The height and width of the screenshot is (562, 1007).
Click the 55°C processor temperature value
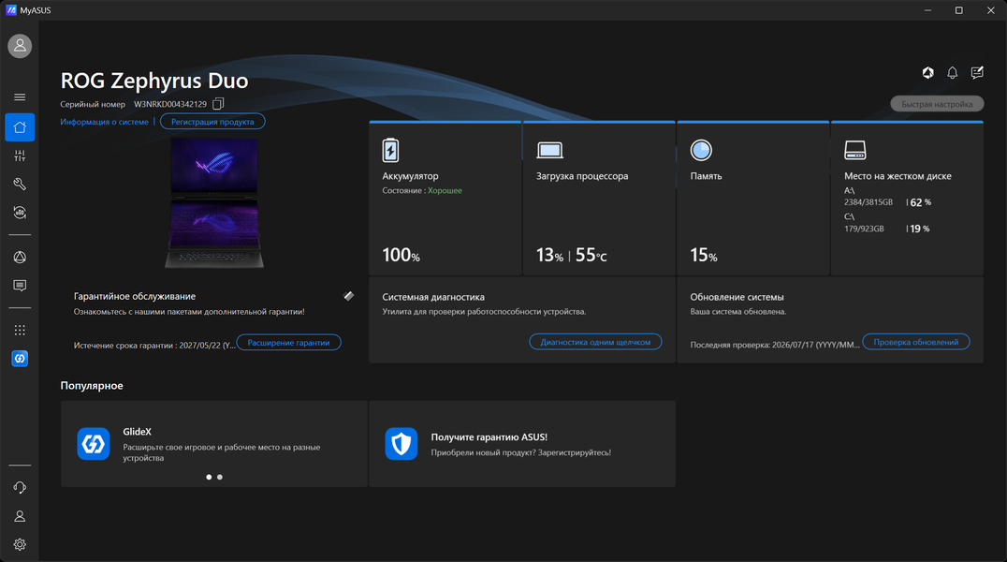click(x=591, y=256)
